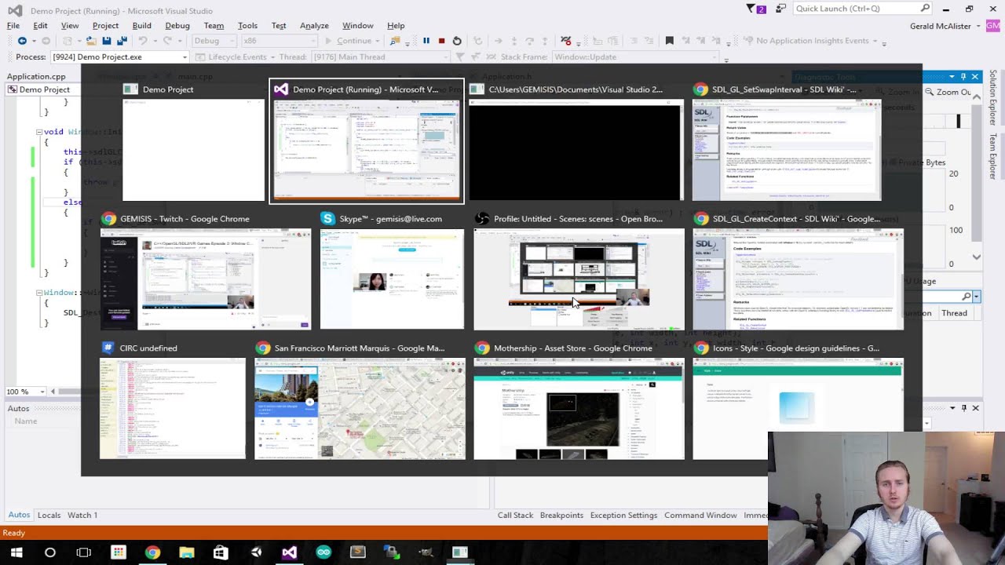
Task: Click the GM account avatar
Action: (993, 26)
